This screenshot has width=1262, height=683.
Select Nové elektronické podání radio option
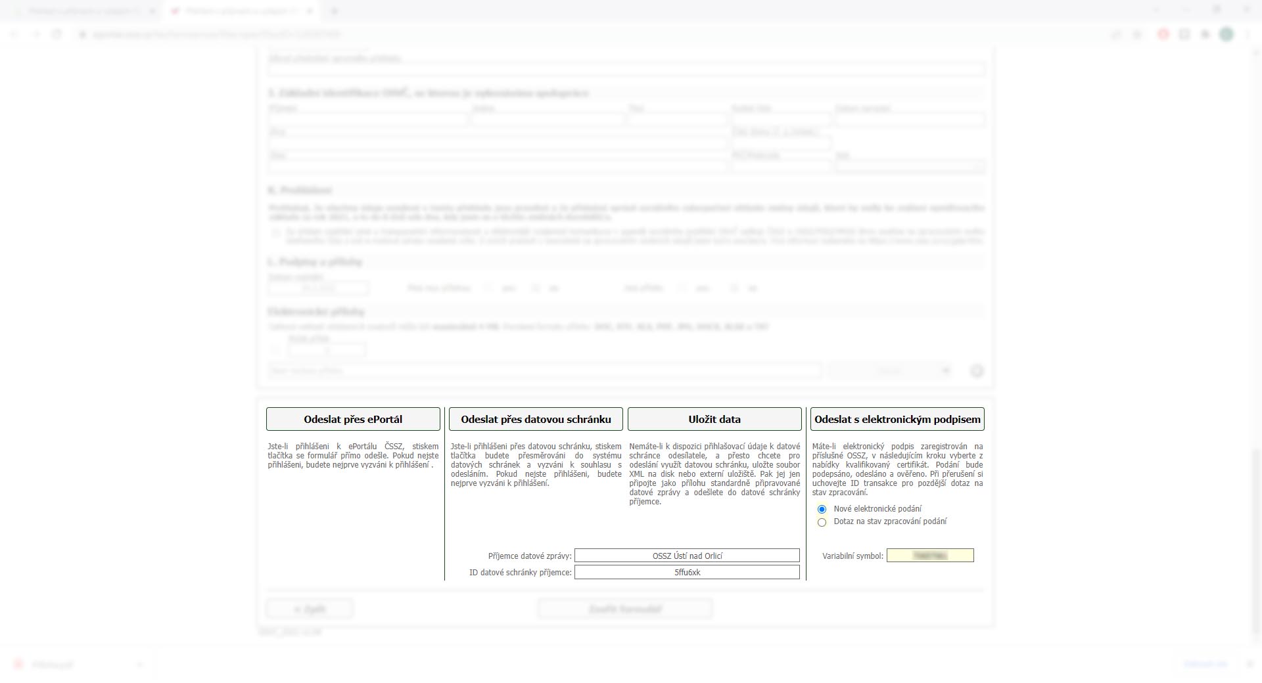coord(822,509)
